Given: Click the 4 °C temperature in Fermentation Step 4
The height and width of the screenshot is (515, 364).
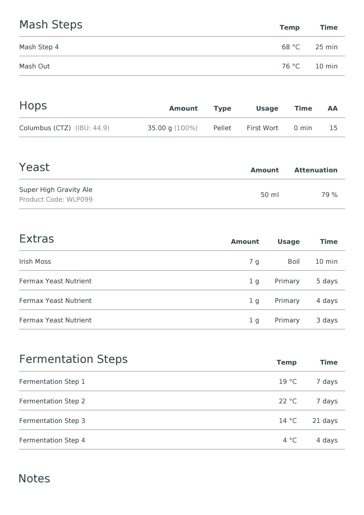Looking at the screenshot, I should click(290, 440).
